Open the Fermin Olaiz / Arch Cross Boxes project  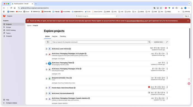[x=63, y=88]
